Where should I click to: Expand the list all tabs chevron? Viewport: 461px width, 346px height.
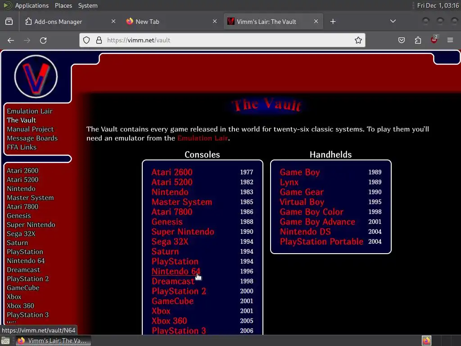[393, 21]
